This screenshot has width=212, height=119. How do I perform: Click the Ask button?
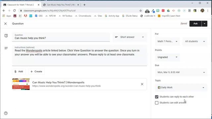click(x=195, y=23)
